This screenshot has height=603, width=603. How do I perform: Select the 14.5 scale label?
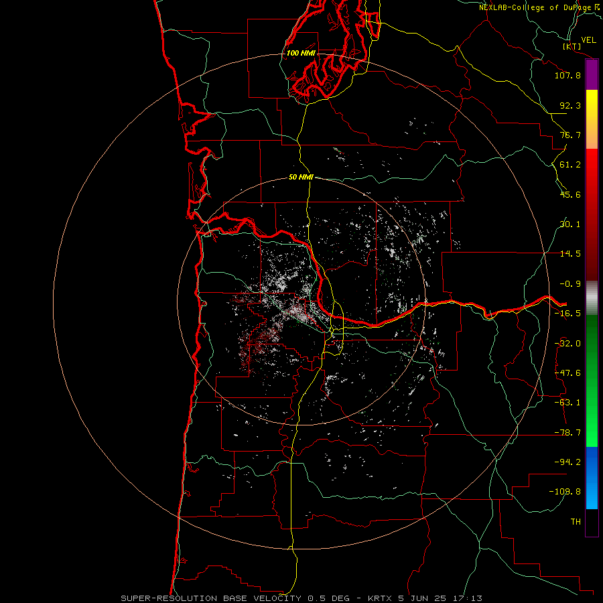click(x=570, y=254)
